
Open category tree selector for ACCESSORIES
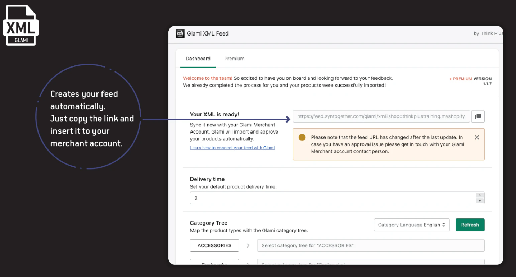[371, 245]
